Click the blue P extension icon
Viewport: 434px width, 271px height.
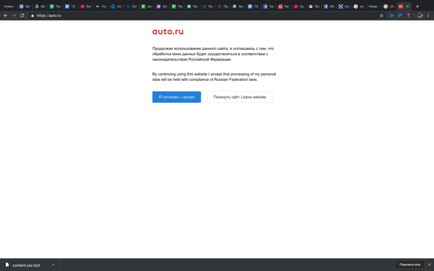[400, 16]
